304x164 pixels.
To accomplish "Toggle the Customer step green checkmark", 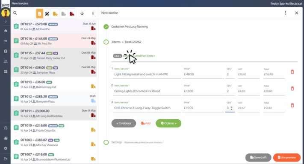I will pyautogui.click(x=106, y=27).
